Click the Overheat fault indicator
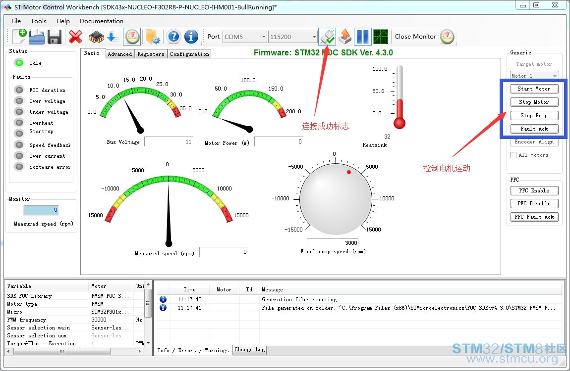This screenshot has width=570, height=371. pos(19,123)
